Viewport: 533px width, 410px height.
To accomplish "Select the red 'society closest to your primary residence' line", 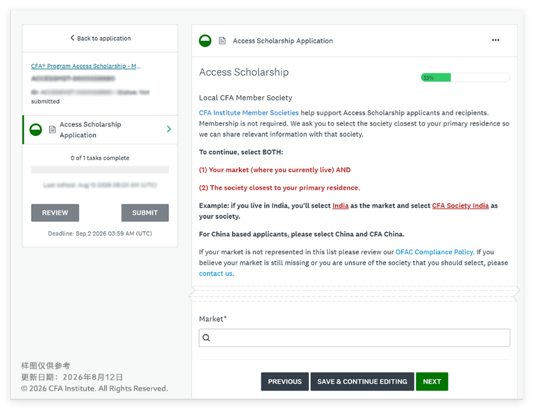I will point(280,188).
